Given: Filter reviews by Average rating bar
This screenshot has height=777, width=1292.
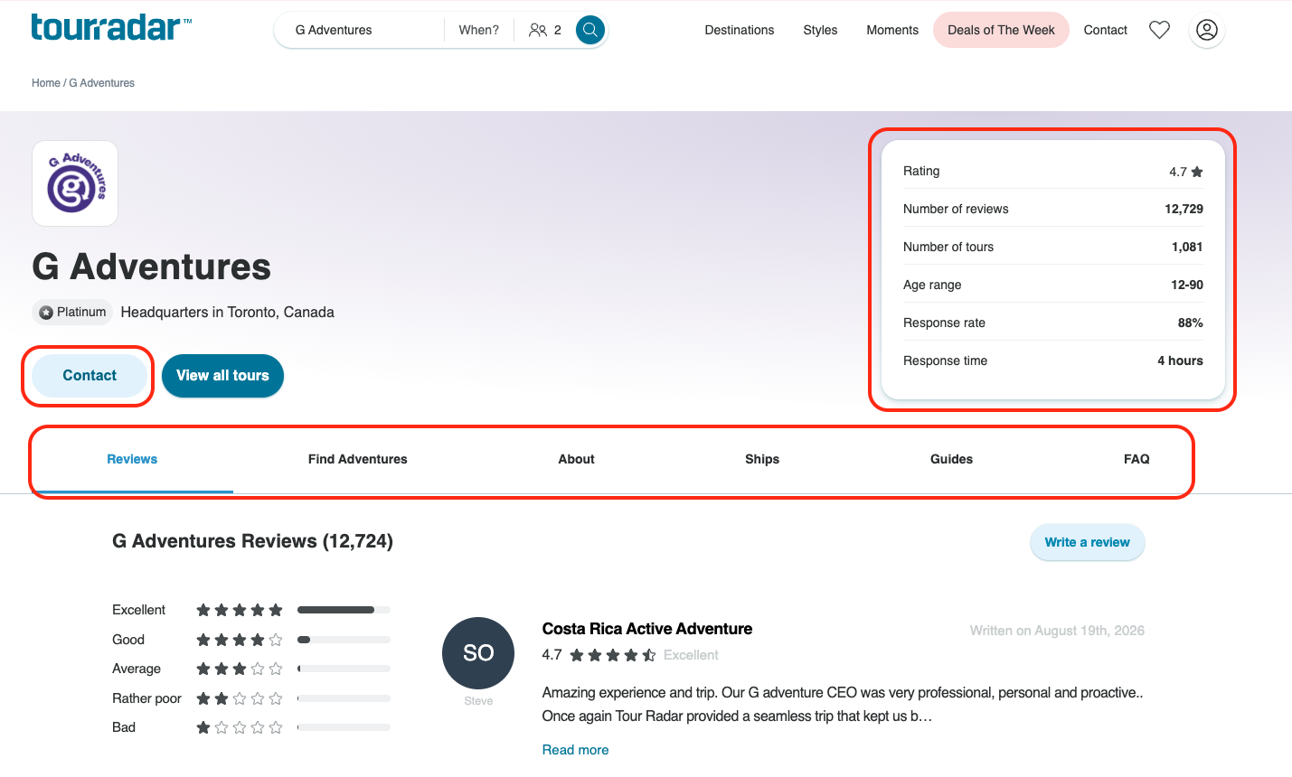Looking at the screenshot, I should pyautogui.click(x=344, y=669).
